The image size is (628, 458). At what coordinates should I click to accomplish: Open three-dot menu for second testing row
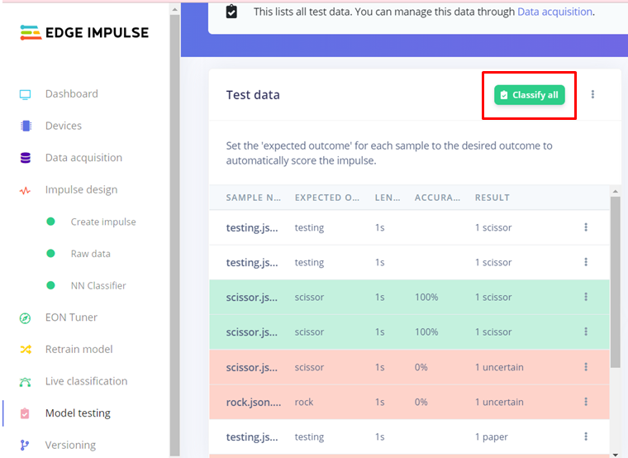[x=586, y=262]
